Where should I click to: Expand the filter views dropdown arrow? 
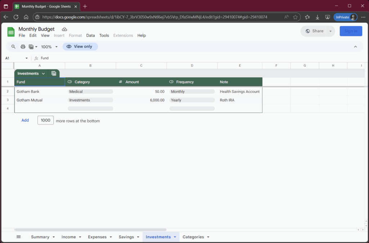pos(36,47)
